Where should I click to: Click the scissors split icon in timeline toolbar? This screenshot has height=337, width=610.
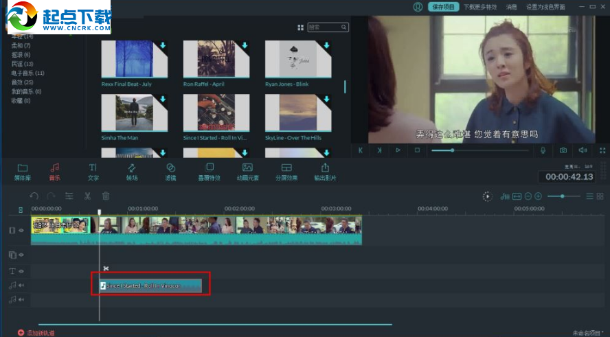(88, 196)
